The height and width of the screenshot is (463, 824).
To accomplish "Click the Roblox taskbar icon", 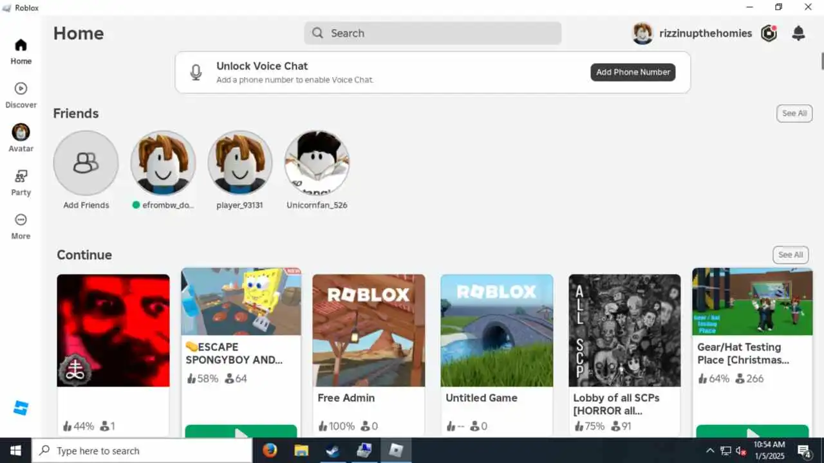I will click(396, 451).
